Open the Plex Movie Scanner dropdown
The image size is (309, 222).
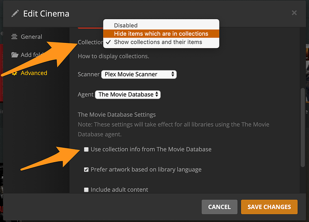139,74
